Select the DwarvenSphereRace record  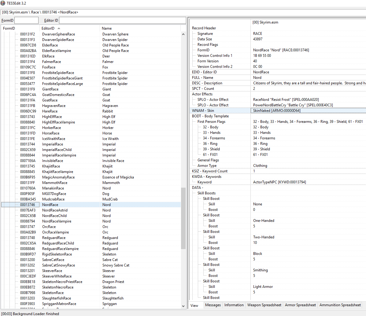coord(91,34)
